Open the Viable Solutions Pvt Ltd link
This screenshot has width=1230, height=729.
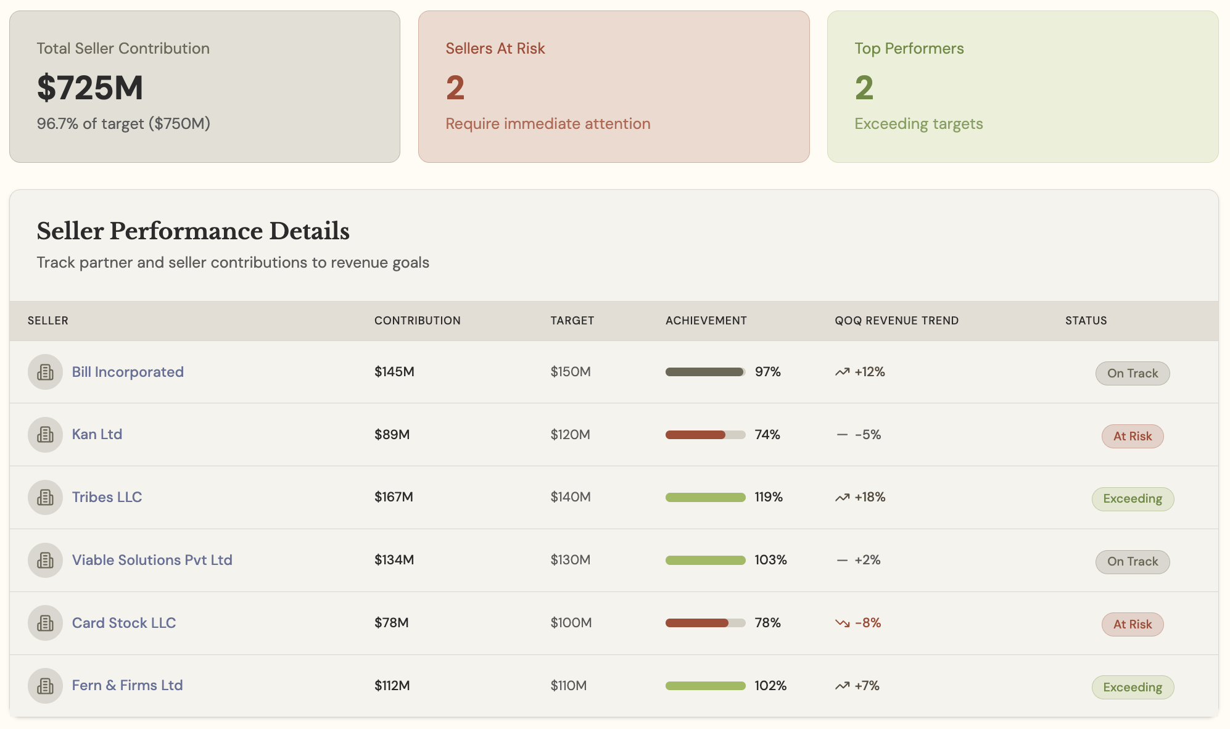tap(152, 560)
